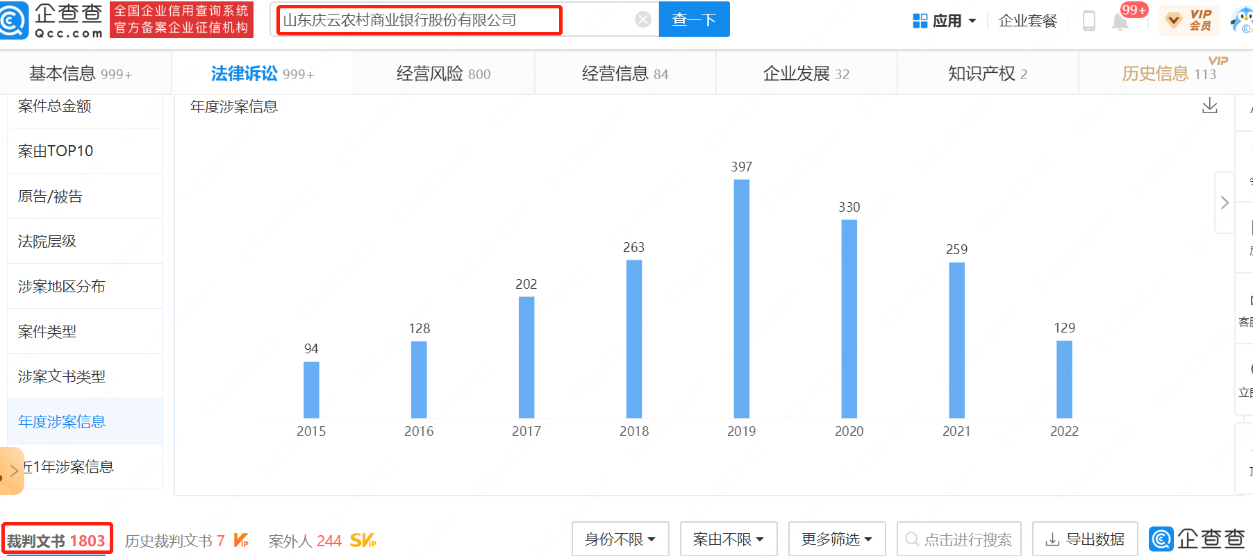Open the 更多筛选 dropdown filter
This screenshot has width=1253, height=556.
[837, 539]
